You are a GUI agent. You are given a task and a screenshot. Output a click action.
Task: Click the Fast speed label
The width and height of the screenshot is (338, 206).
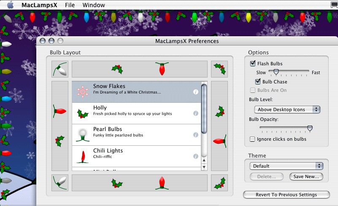click(x=316, y=72)
